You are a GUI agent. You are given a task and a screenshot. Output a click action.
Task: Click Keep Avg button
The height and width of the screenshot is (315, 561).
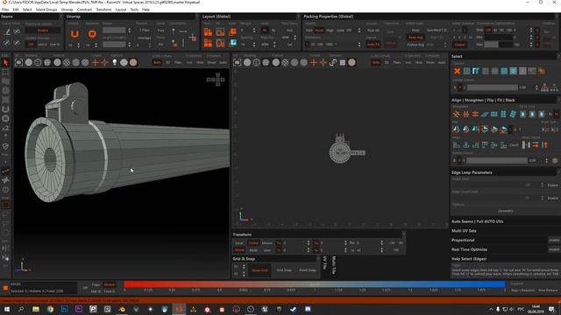(415, 38)
